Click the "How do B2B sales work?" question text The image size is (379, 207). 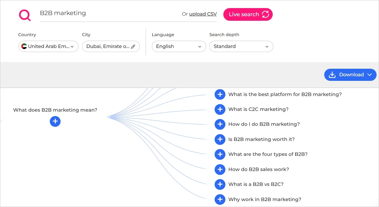(x=258, y=169)
